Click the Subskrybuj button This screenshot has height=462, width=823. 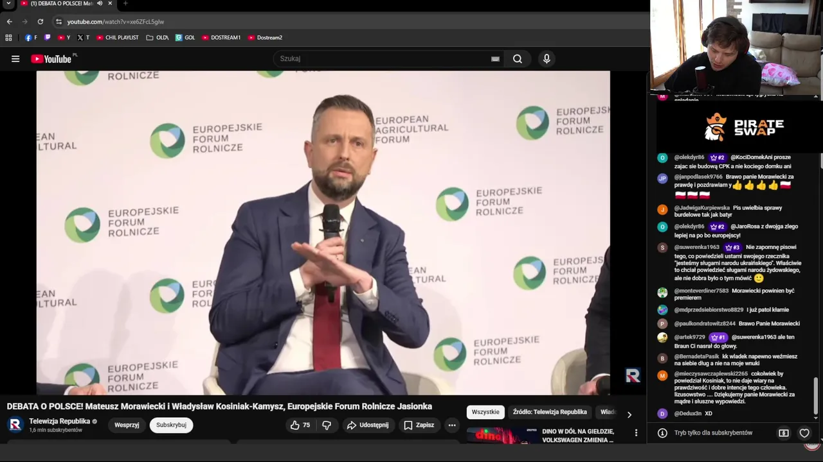pyautogui.click(x=171, y=425)
